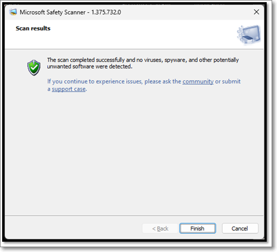Image resolution: width=277 pixels, height=252 pixels.
Task: Click empty footer area left of Back
Action: click(72, 228)
